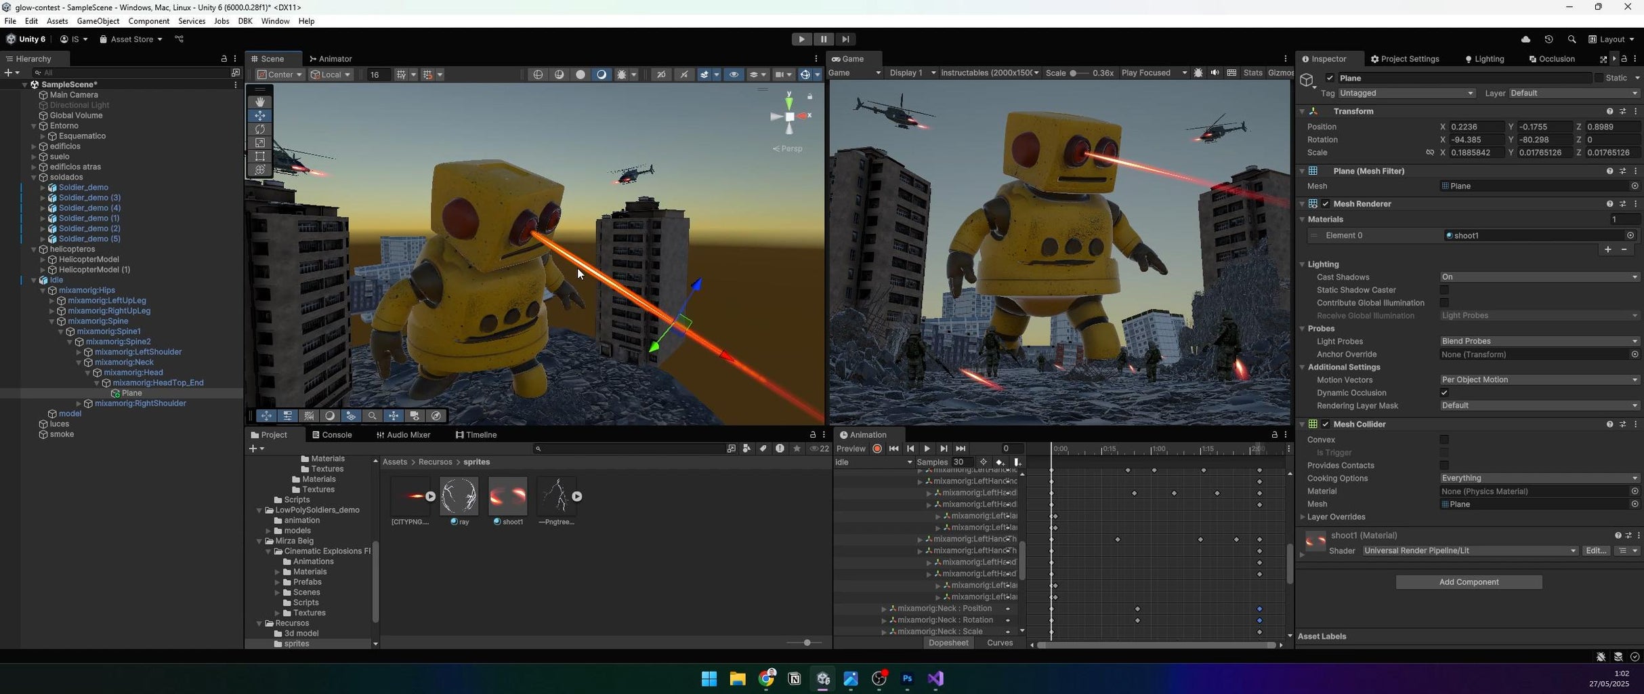The width and height of the screenshot is (1644, 694).
Task: Open the Window menu
Action: pos(275,21)
